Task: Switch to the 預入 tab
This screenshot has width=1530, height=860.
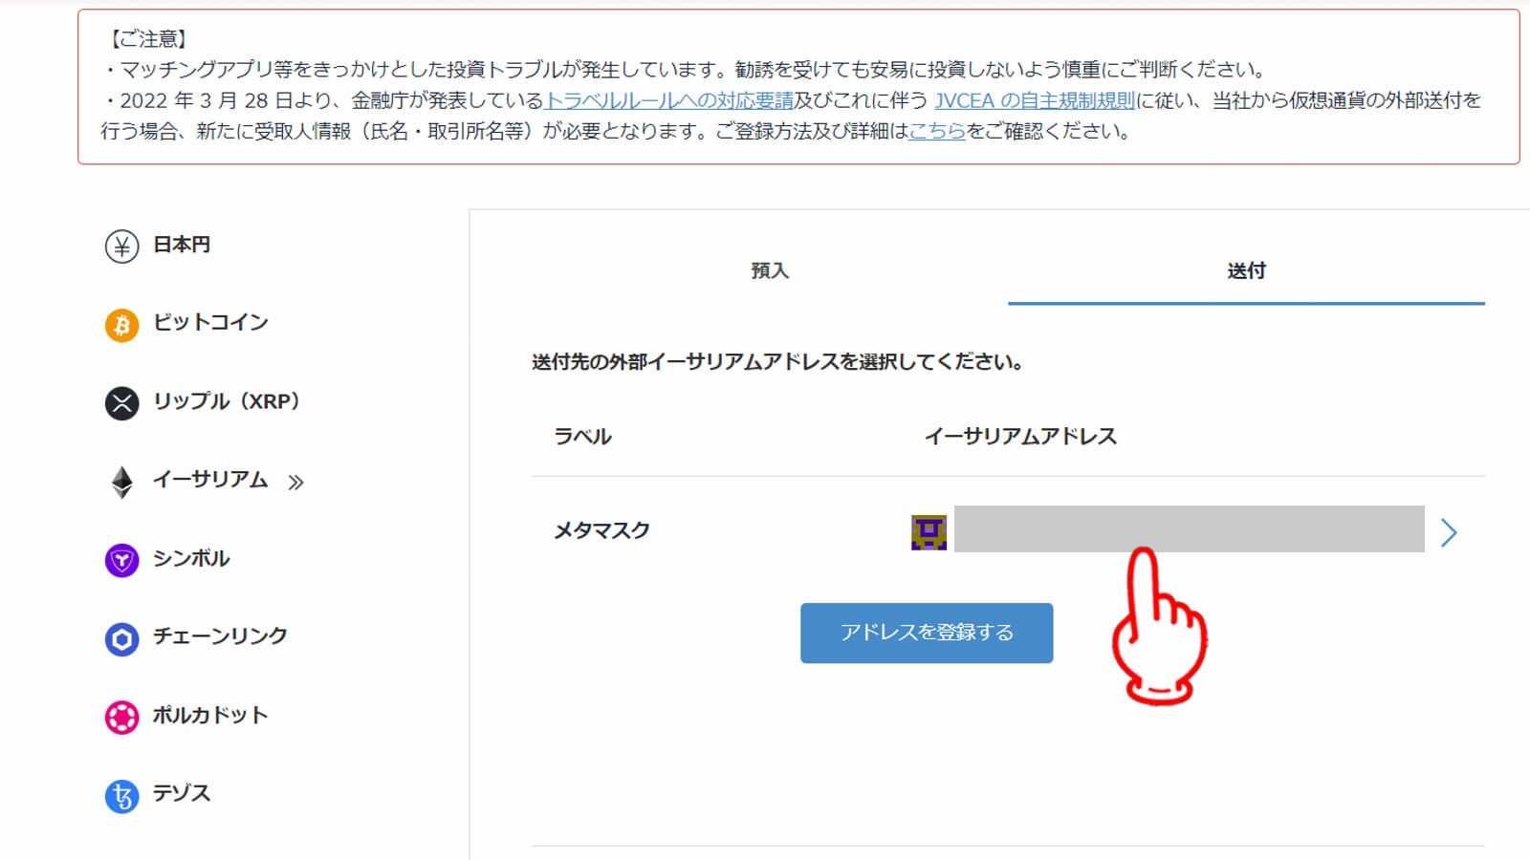Action: [x=770, y=270]
